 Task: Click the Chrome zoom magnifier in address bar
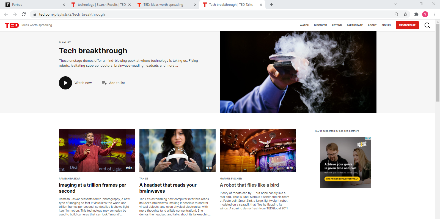click(x=397, y=14)
